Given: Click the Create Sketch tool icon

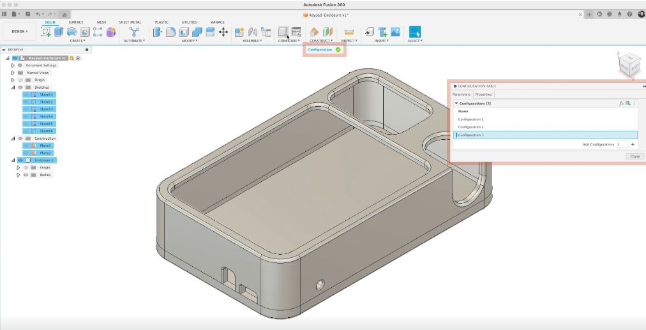Looking at the screenshot, I should click(x=46, y=31).
